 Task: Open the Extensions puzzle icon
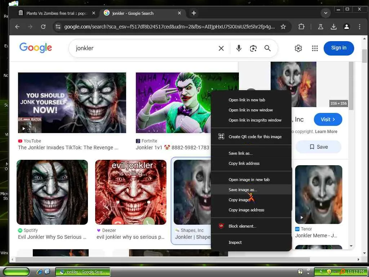pyautogui.click(x=301, y=27)
